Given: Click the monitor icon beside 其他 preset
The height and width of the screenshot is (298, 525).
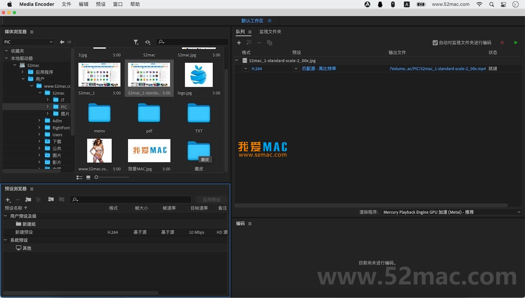Looking at the screenshot, I should coord(19,248).
